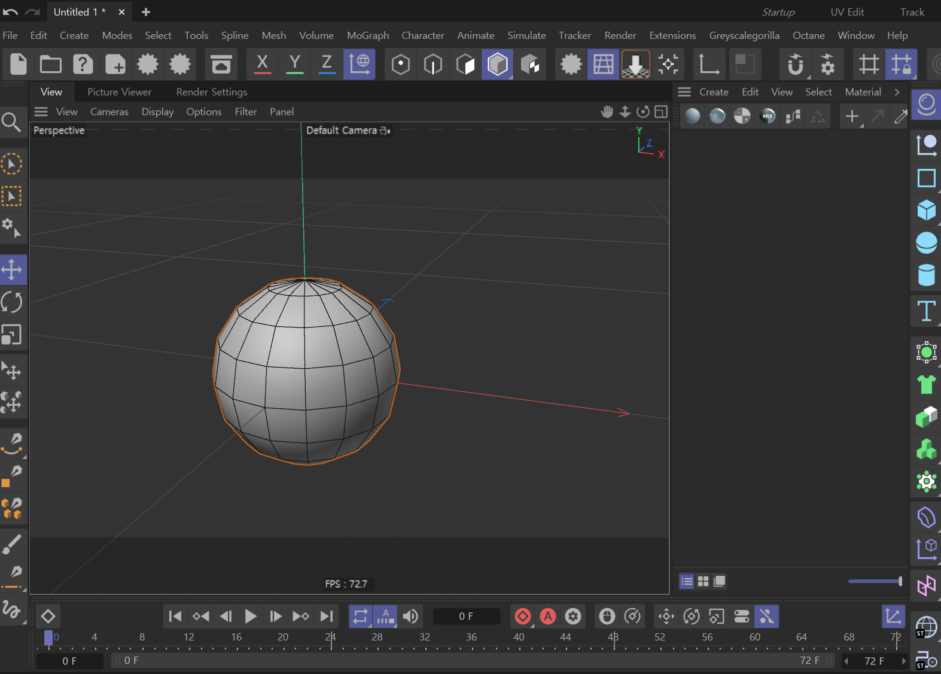Toggle Enable Snap magnet icon
The height and width of the screenshot is (674, 941).
pos(795,64)
